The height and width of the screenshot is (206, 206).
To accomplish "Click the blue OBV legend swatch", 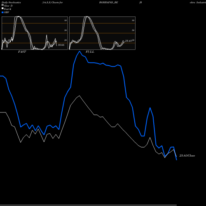I will click(x=2, y=12).
